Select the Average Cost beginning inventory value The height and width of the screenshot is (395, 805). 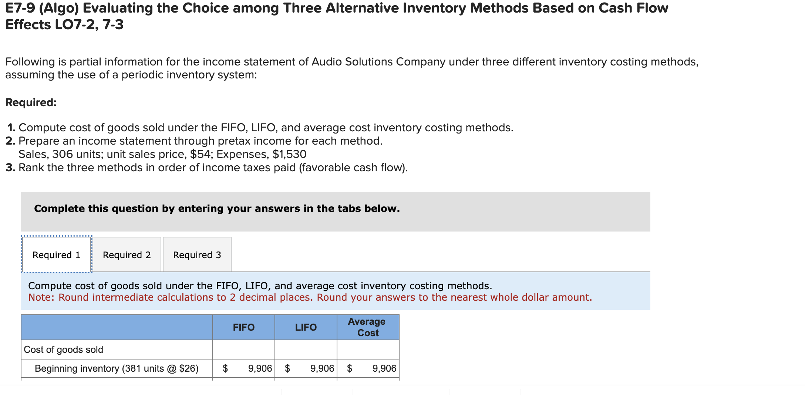pyautogui.click(x=383, y=368)
